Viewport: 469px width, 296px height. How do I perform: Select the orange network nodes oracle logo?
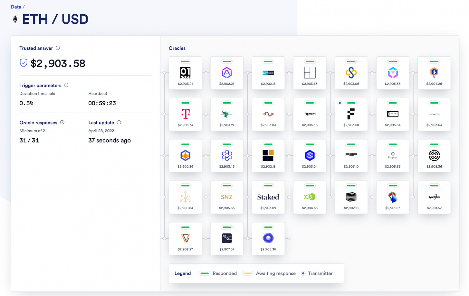click(x=185, y=197)
